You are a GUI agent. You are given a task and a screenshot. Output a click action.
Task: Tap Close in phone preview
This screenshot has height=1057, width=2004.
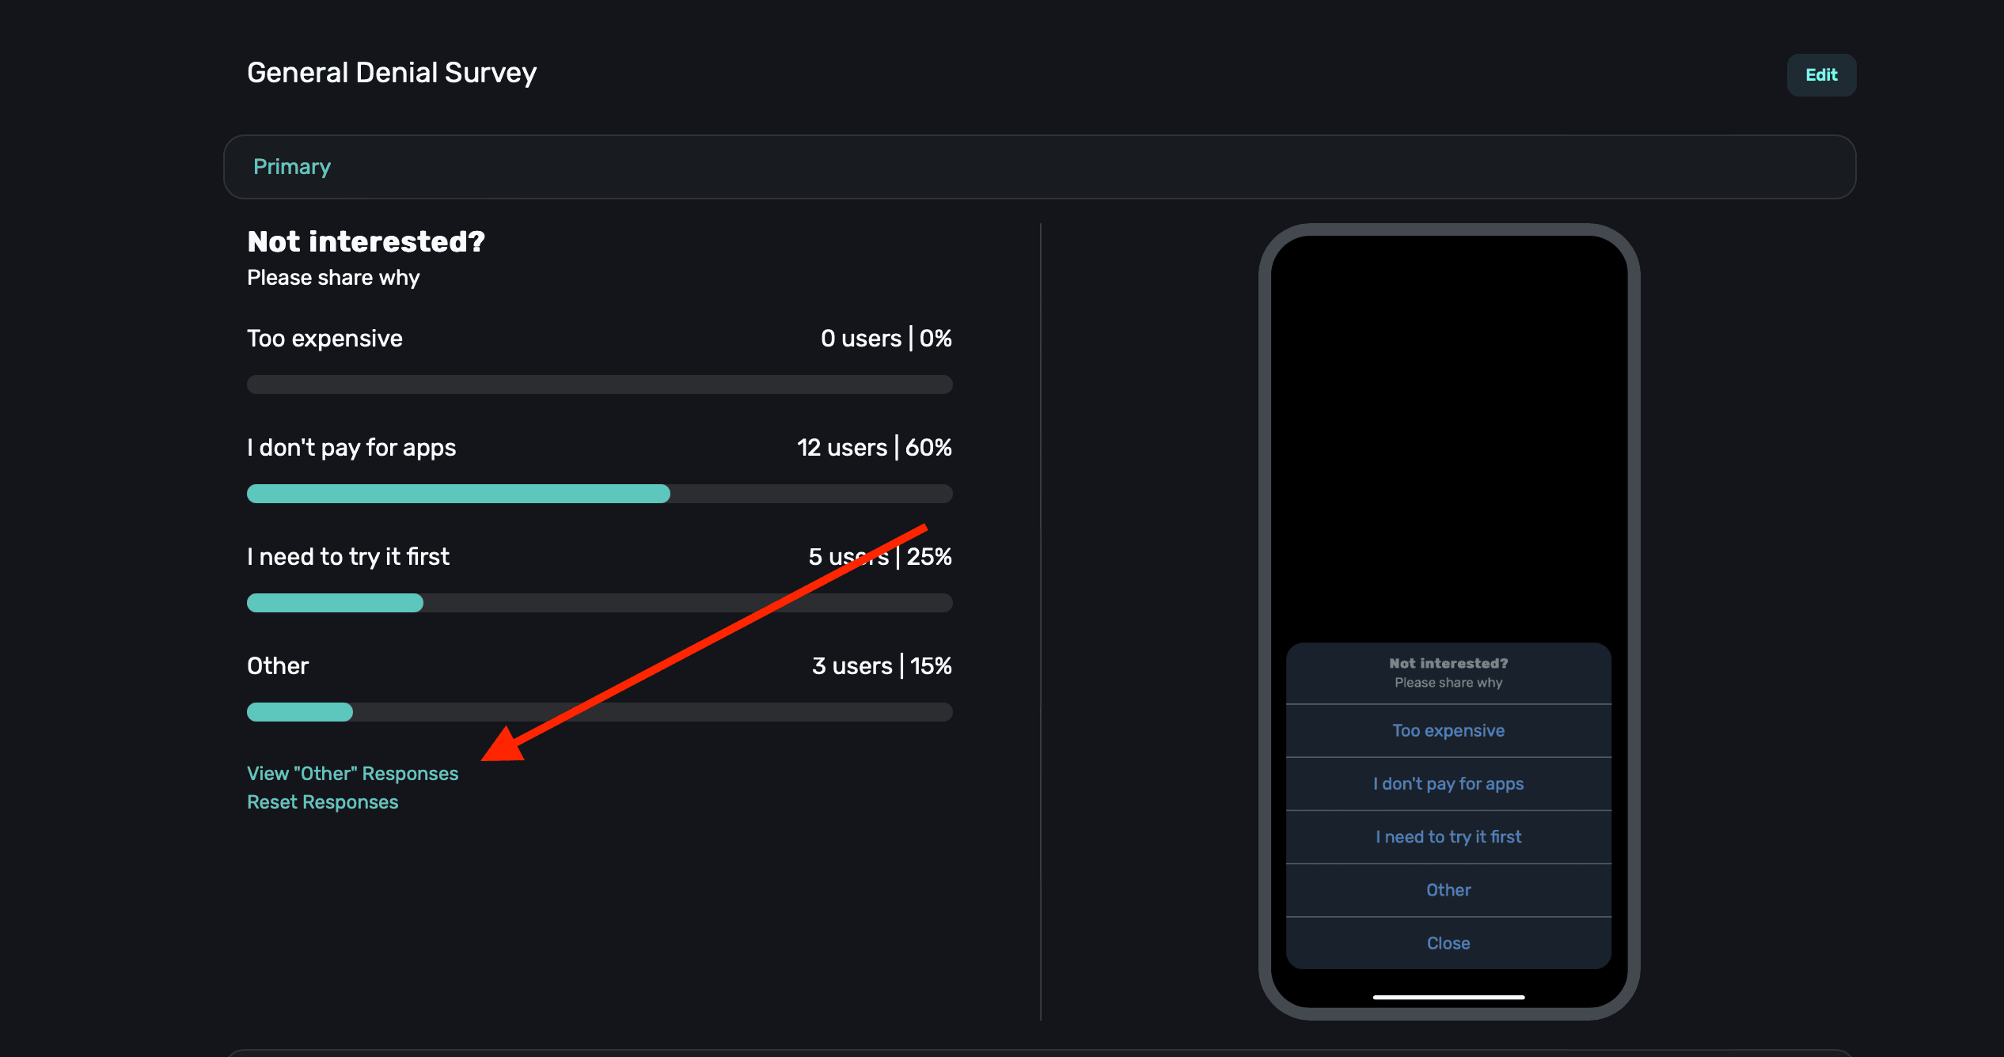(x=1448, y=942)
